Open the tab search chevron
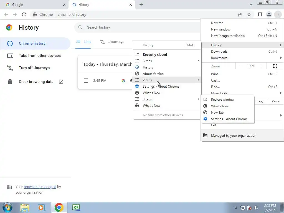The image size is (284, 213). coord(251,5)
